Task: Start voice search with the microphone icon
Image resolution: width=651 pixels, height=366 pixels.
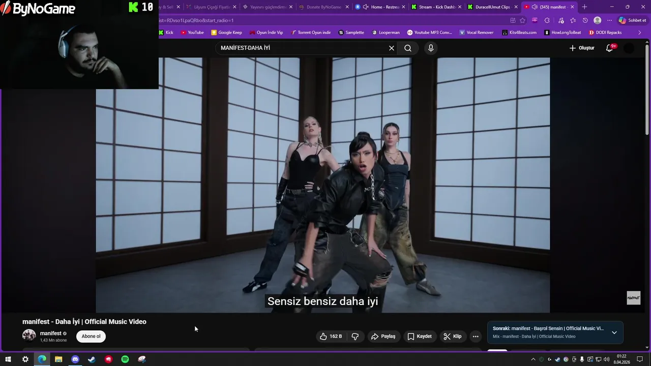Action: click(431, 48)
